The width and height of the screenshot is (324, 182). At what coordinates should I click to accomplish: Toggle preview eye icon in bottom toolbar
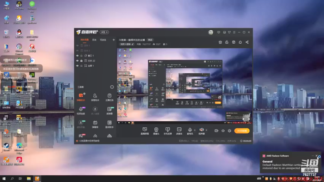click(x=223, y=131)
